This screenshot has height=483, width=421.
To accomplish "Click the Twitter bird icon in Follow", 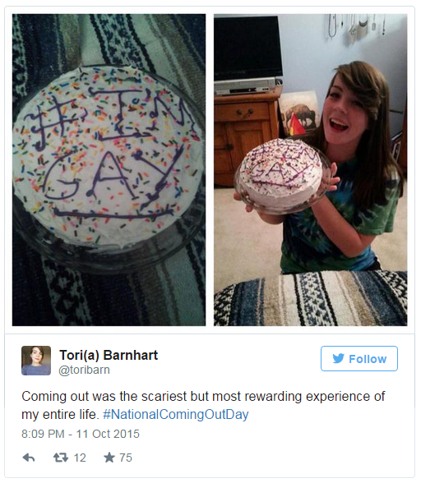I will (338, 358).
